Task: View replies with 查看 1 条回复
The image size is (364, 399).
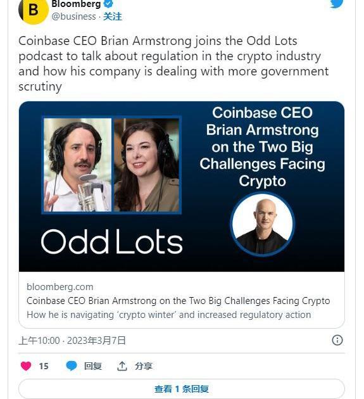Action: (182, 389)
